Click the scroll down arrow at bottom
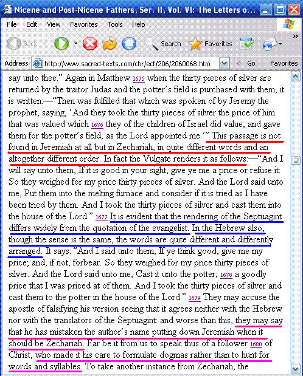This screenshot has height=376, width=303. pos(296,369)
